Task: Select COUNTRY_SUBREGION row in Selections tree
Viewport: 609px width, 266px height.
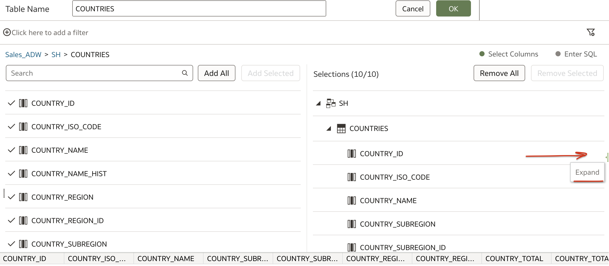Action: point(458,224)
